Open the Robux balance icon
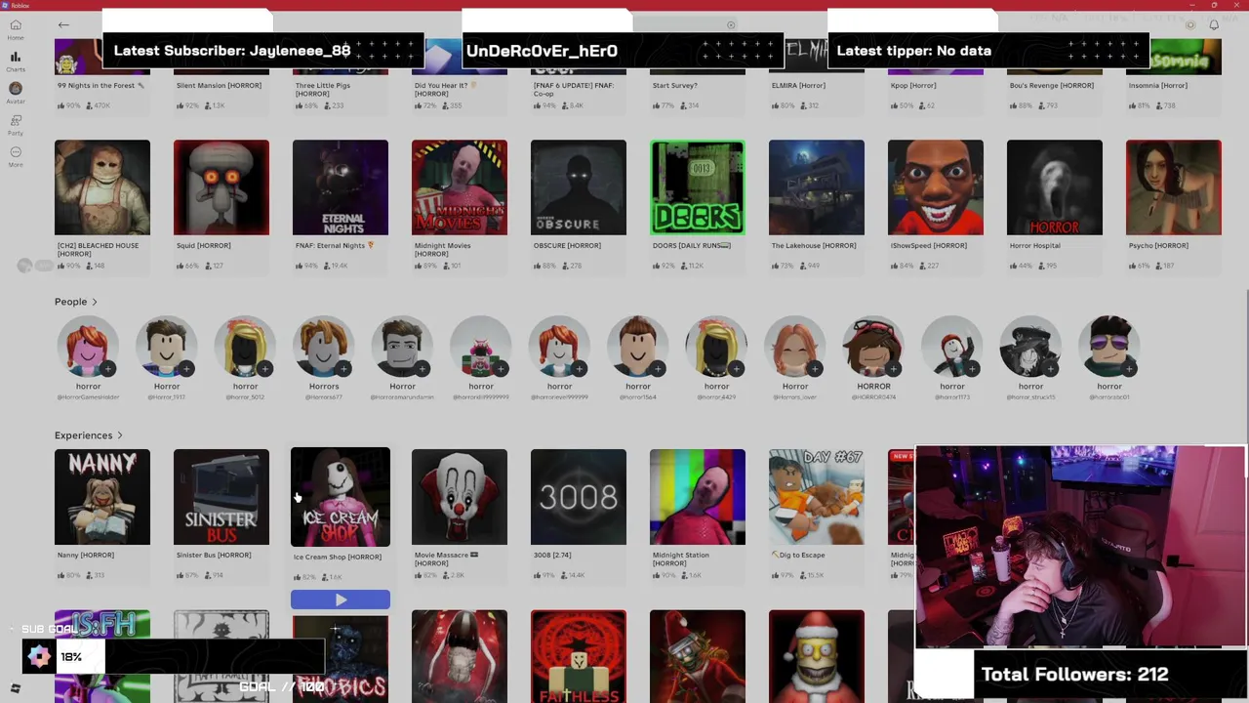The image size is (1249, 703). (1189, 24)
